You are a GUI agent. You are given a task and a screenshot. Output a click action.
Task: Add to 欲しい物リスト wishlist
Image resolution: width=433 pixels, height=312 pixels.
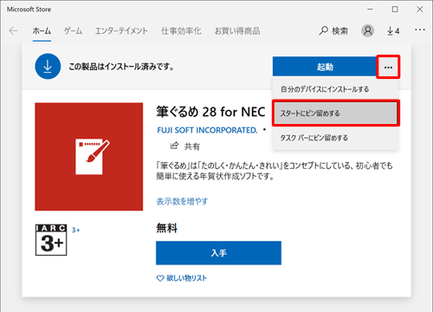[182, 278]
